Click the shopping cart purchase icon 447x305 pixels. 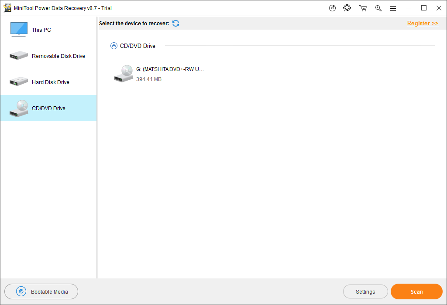(x=363, y=8)
